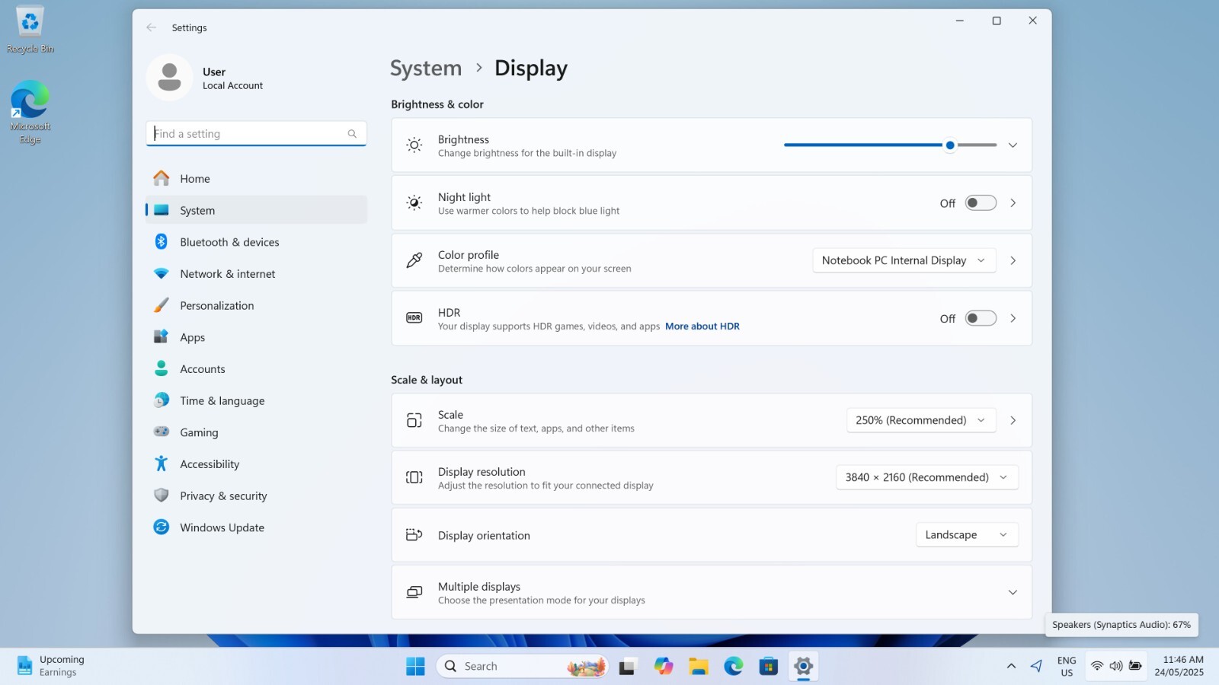This screenshot has height=685, width=1219.
Task: Click the location arrow tray icon
Action: [1036, 666]
